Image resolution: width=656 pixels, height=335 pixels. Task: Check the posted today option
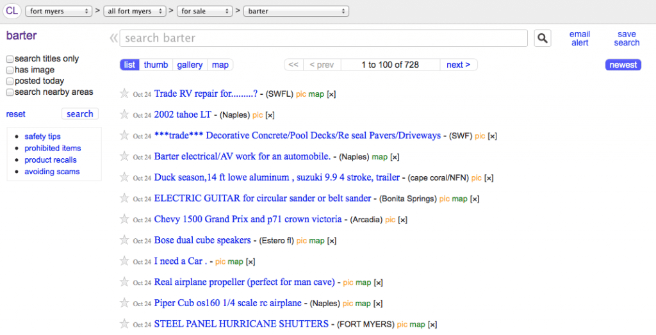(x=10, y=81)
